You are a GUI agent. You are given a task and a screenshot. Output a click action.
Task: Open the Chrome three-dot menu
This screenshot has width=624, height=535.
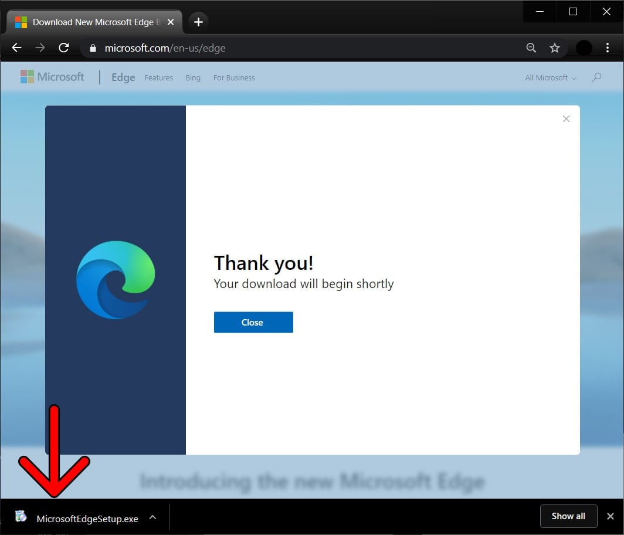click(607, 48)
